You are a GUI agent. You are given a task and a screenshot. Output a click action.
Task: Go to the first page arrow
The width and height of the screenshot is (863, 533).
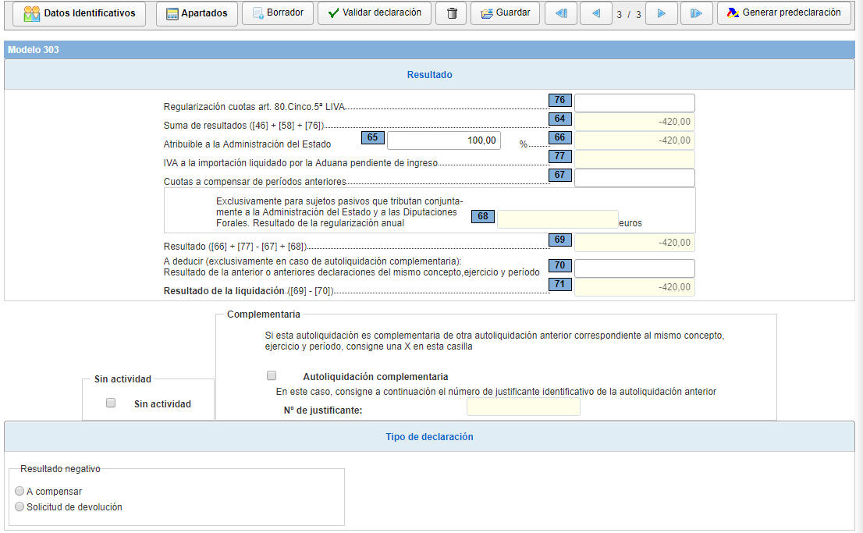[561, 13]
